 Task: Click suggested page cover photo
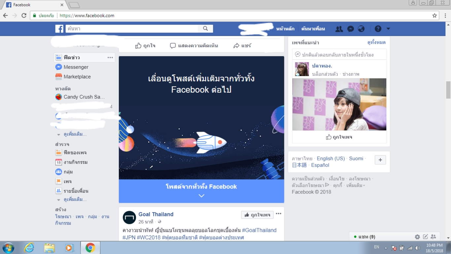click(339, 105)
